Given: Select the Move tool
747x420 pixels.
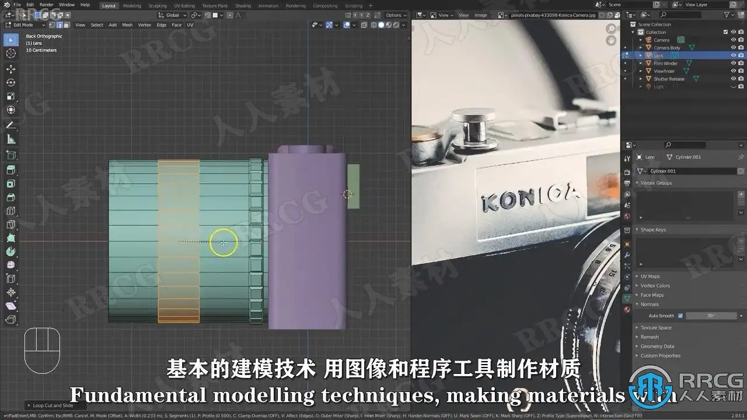Looking at the screenshot, I should 11,69.
